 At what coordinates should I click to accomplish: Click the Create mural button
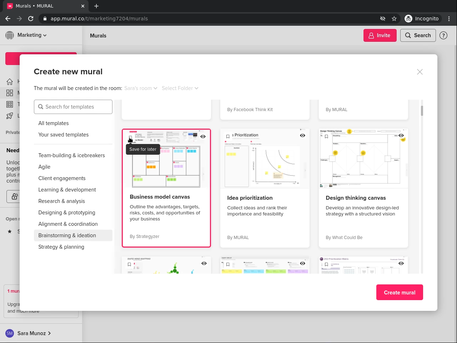(x=400, y=292)
